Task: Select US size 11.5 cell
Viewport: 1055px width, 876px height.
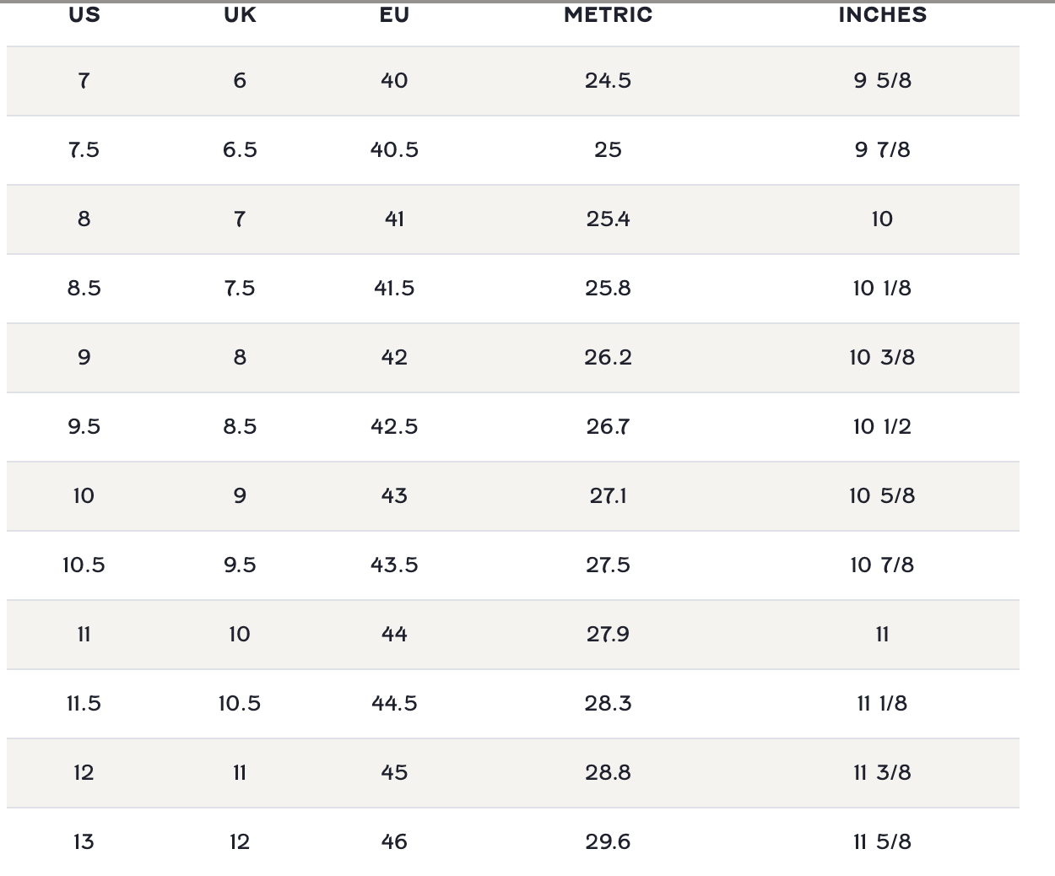Action: (84, 704)
